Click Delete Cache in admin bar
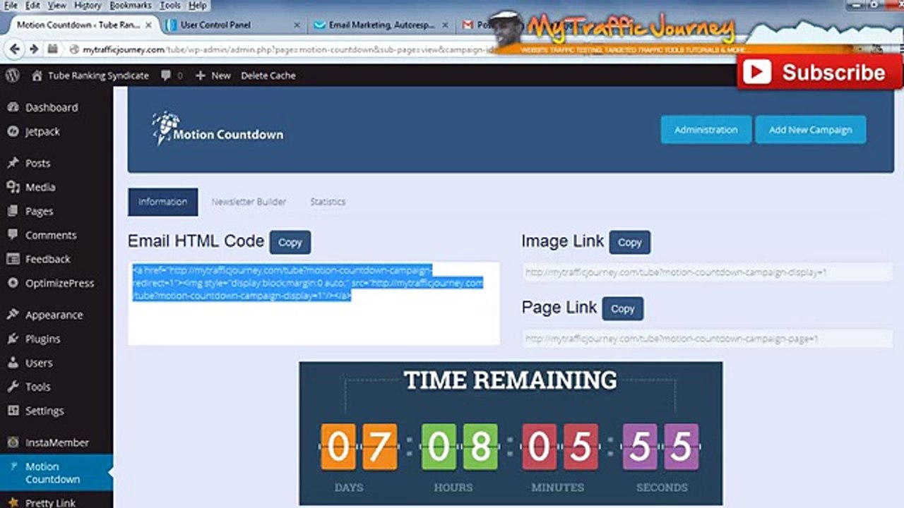 (268, 75)
